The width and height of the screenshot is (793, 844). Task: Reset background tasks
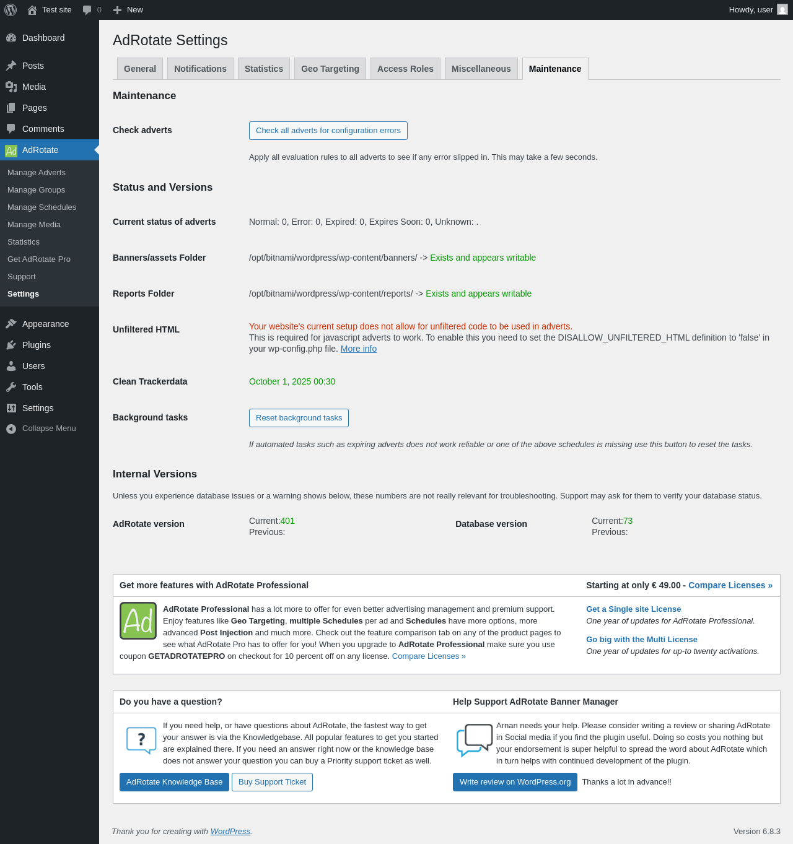(299, 418)
